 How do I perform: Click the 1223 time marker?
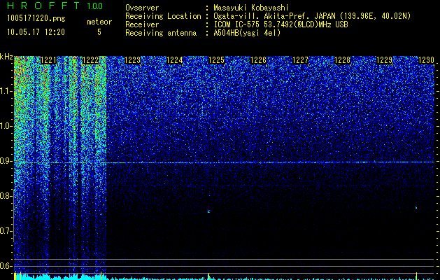click(x=132, y=60)
